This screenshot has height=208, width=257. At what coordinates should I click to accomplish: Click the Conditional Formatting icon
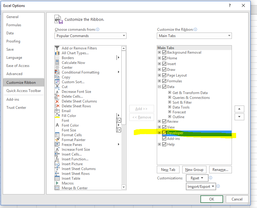click(57, 72)
